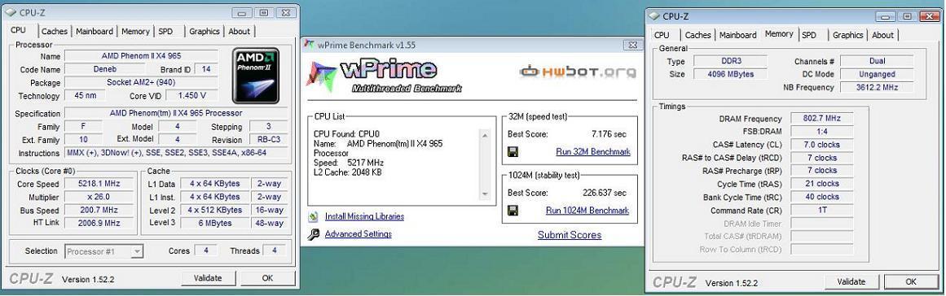The width and height of the screenshot is (946, 296).
Task: Click Submit Scores link
Action: pyautogui.click(x=570, y=235)
